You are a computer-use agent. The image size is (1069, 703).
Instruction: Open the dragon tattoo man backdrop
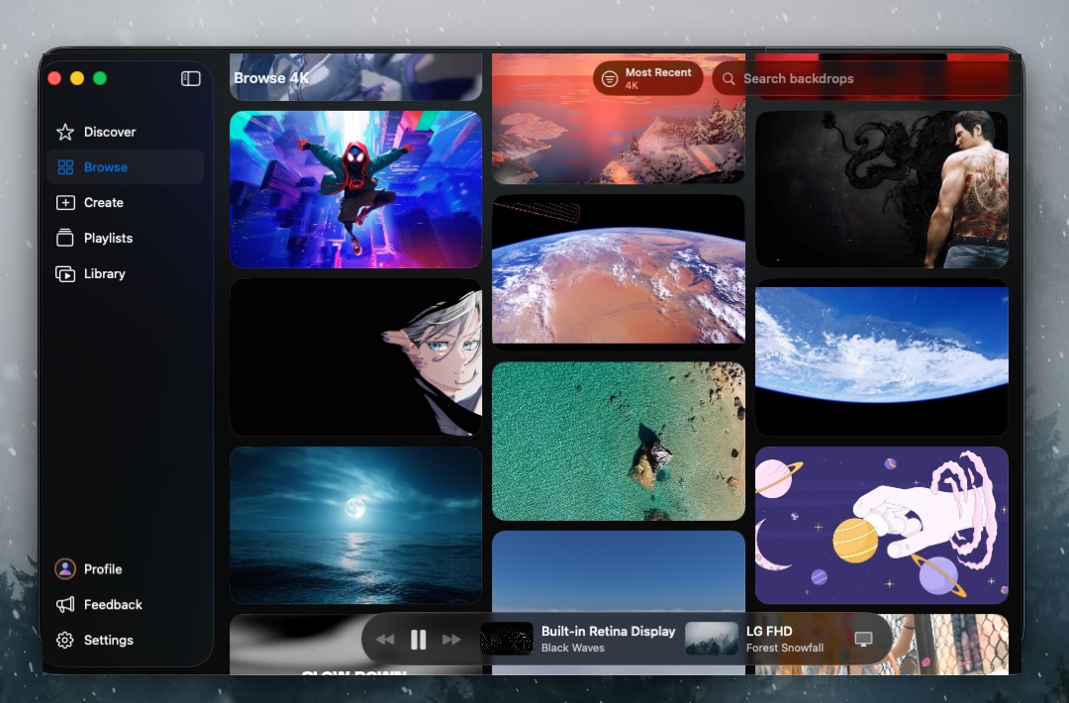882,189
